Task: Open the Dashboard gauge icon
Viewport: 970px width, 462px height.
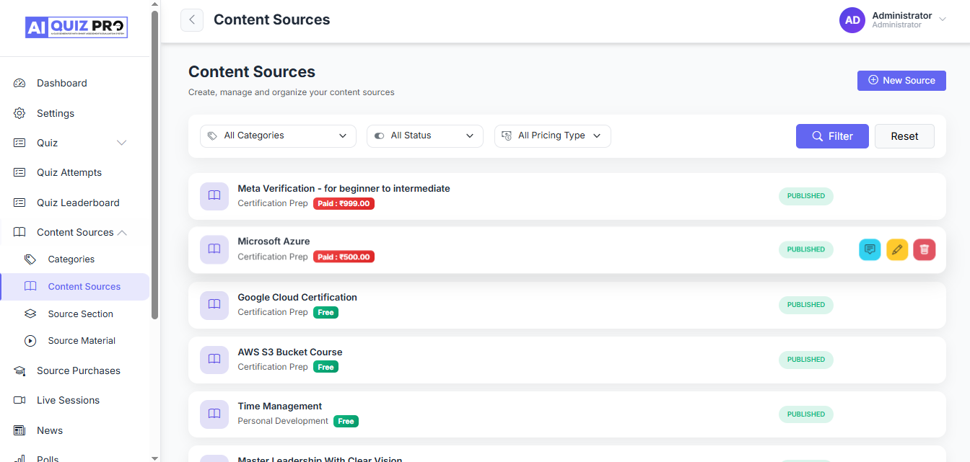Action: pyautogui.click(x=19, y=83)
